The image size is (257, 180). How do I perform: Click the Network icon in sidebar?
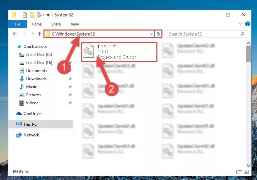point(19,135)
